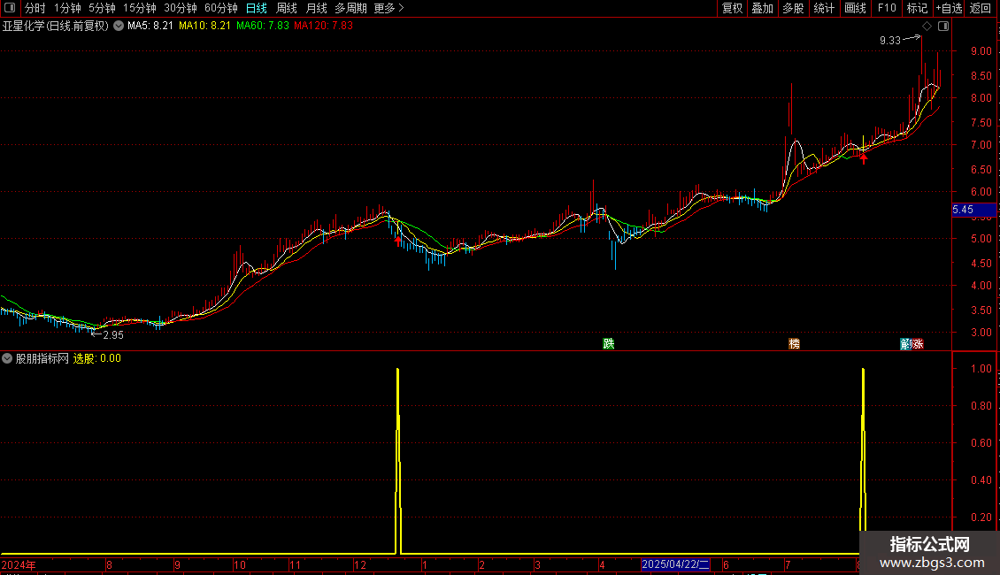1000x575 pixels.
Task: Click the green 跌 event marker
Action: pos(609,343)
